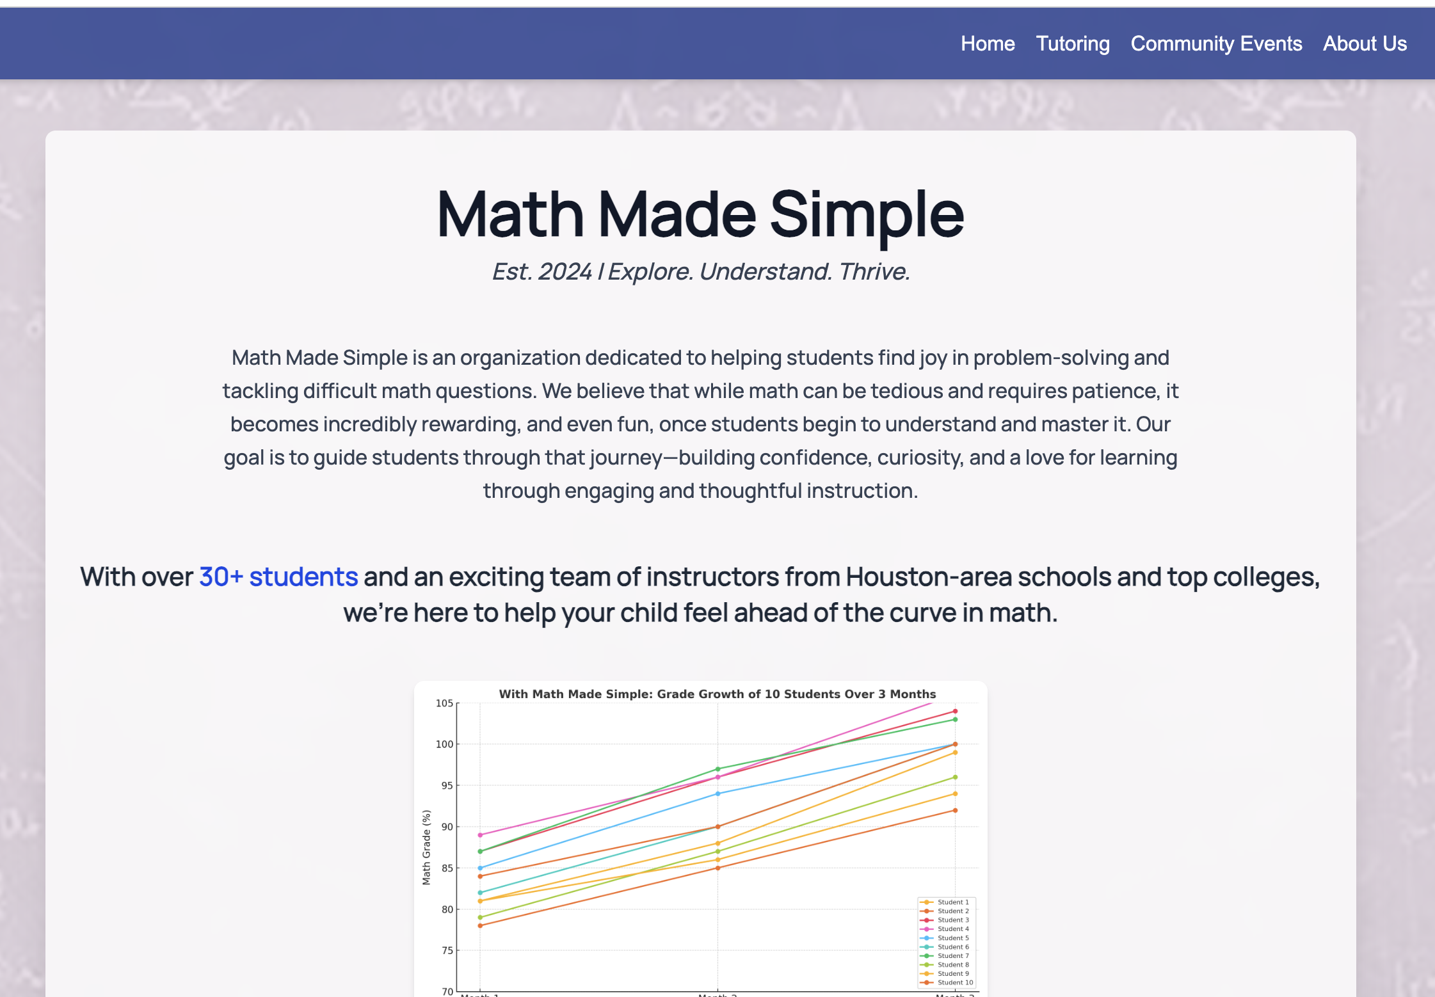Select the Student 2 legend marker

[928, 911]
